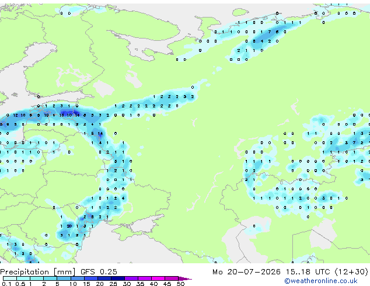Pick the 5–10 mm legend color box
The width and height of the screenshot is (370, 286).
pos(64,278)
